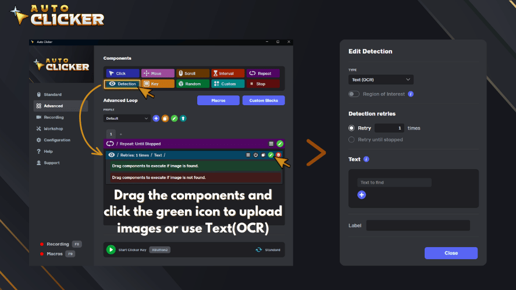
Task: Open the Repeat row hamburger menu
Action: [271, 144]
